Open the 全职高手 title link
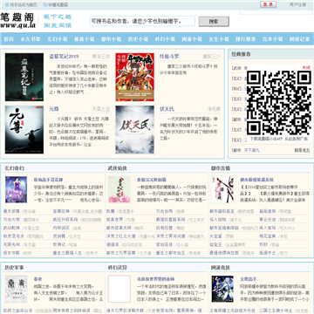This screenshot has width=314, height=314. [x=249, y=279]
